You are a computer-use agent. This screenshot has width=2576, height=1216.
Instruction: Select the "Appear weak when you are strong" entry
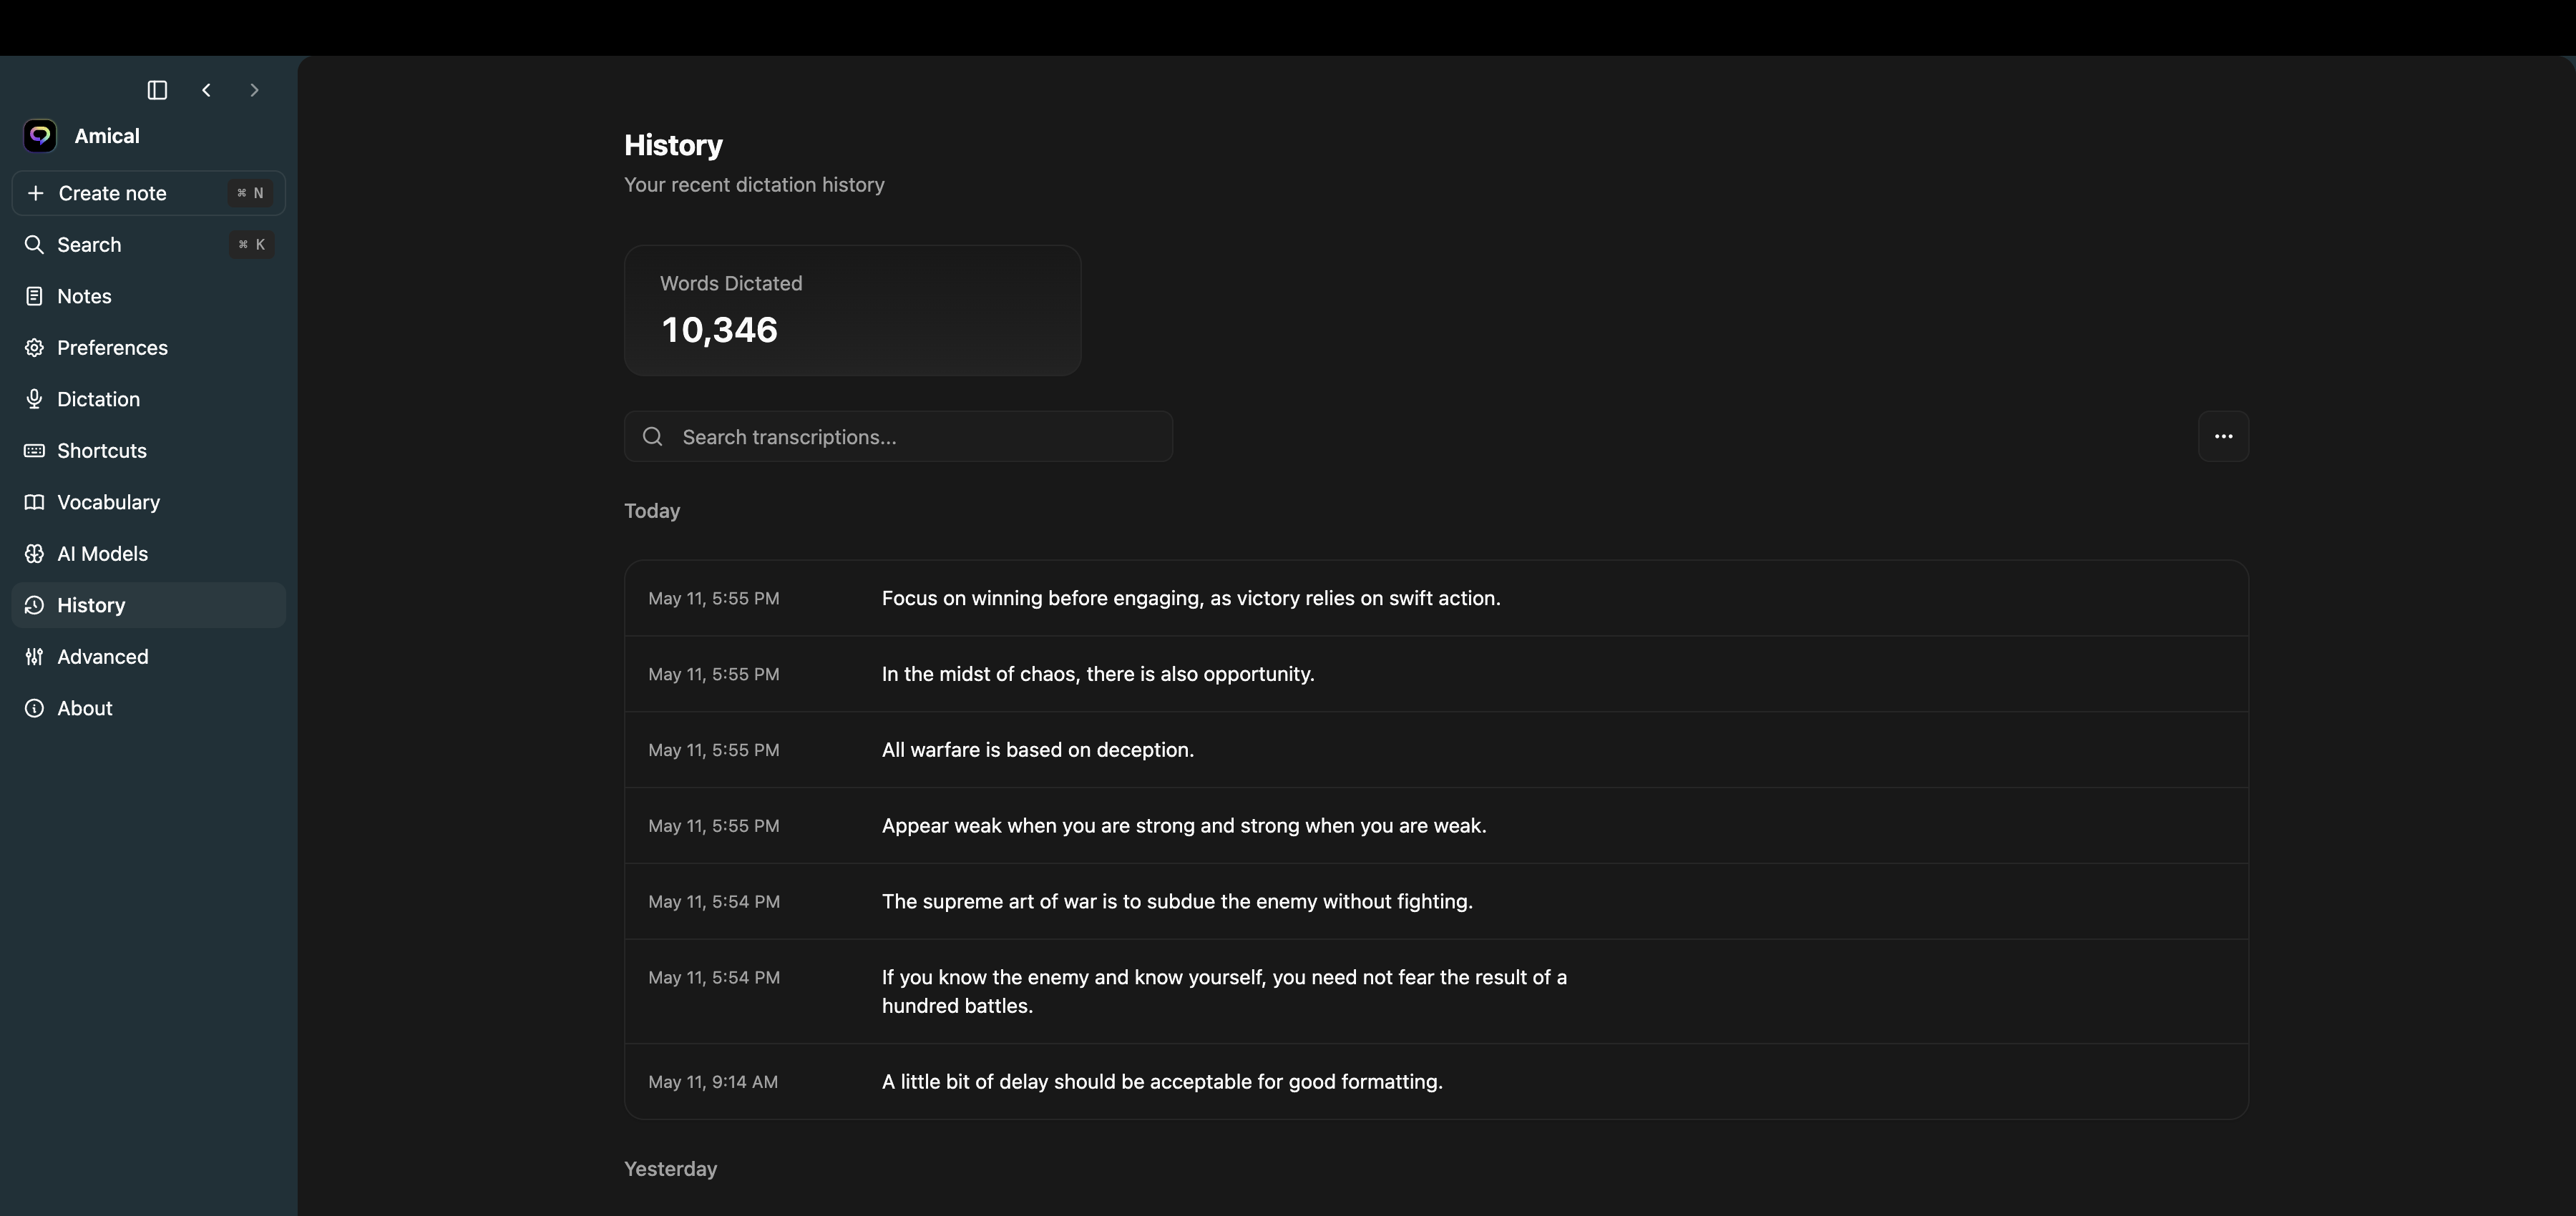coord(1436,826)
